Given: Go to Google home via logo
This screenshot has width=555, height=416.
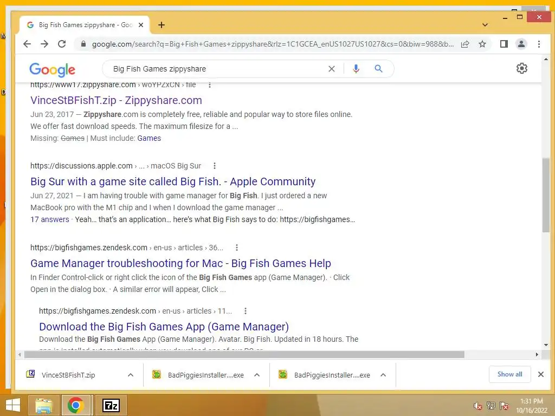Looking at the screenshot, I should click(x=52, y=69).
